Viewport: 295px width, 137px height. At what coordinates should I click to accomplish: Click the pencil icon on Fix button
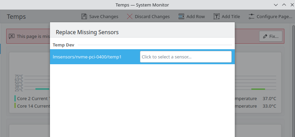coord(265,36)
